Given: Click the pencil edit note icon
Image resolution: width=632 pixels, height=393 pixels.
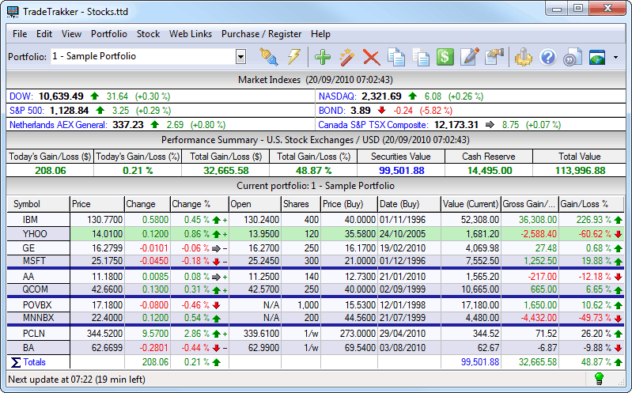Looking at the screenshot, I should point(470,57).
